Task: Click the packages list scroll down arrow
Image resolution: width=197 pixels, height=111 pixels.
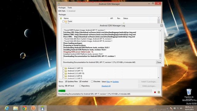Action: coord(159,78)
